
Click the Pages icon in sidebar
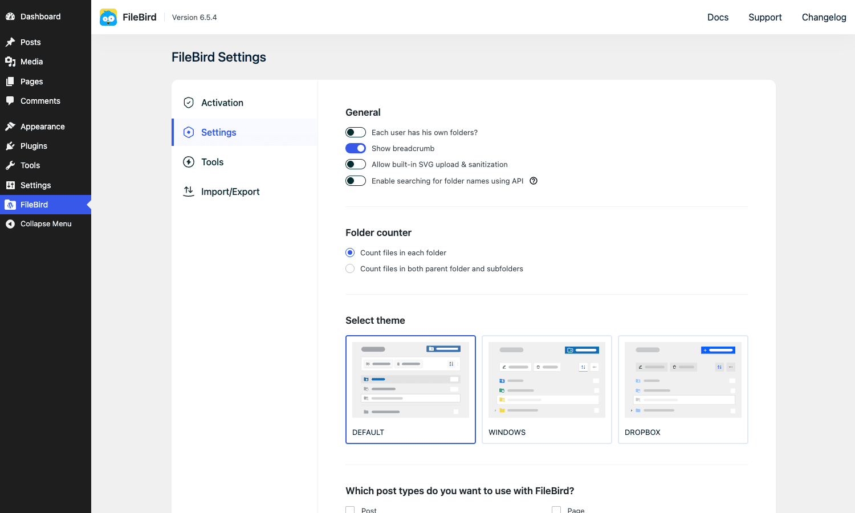pos(10,82)
